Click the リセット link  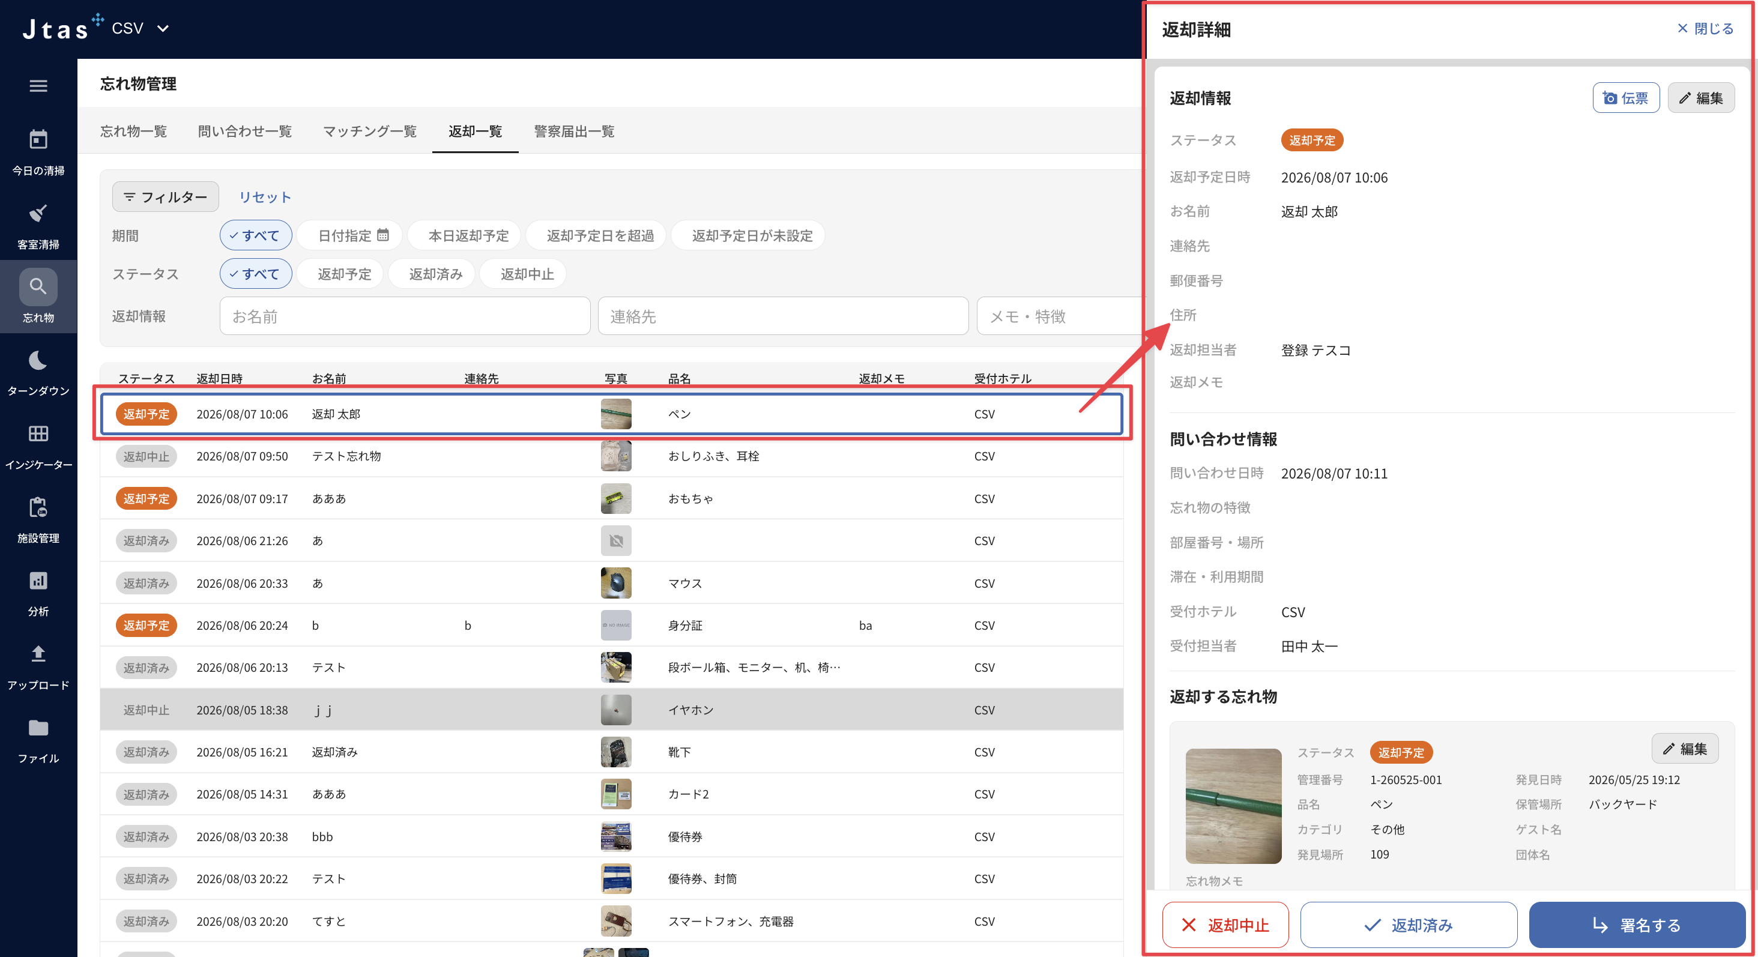pos(265,196)
